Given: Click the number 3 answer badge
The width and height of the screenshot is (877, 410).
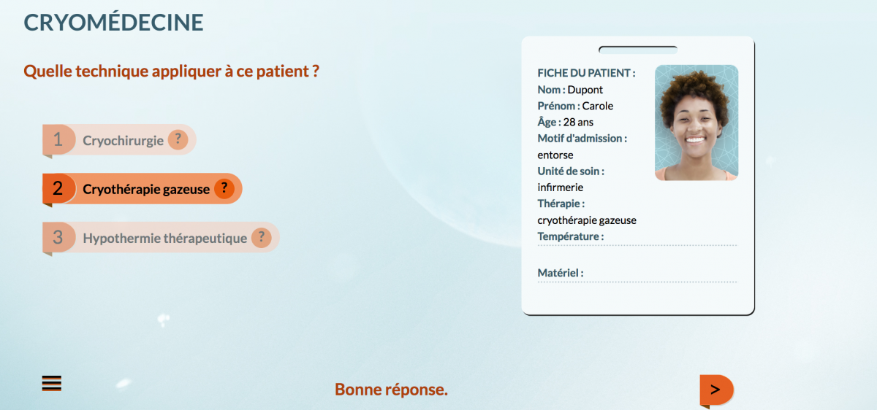Looking at the screenshot, I should (58, 238).
